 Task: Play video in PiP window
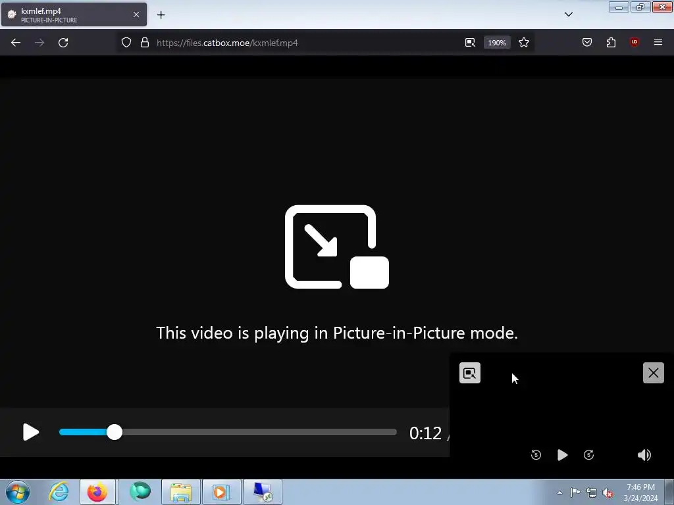click(x=562, y=455)
